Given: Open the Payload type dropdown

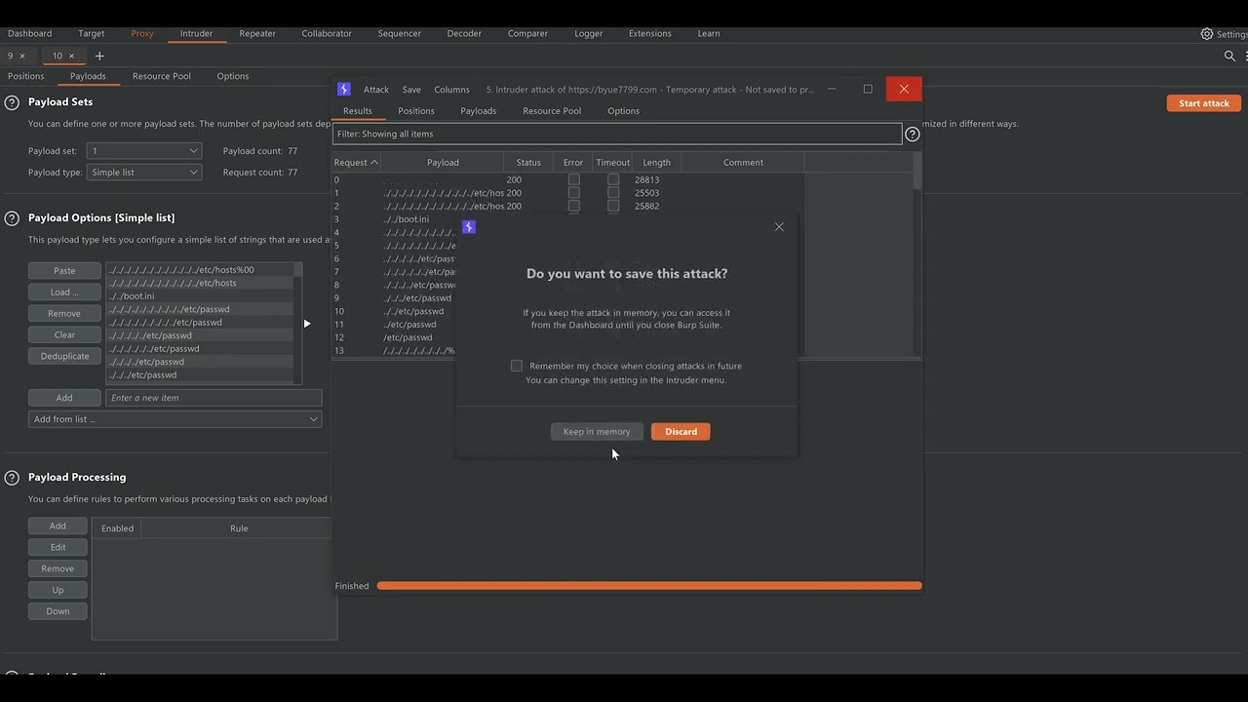Looking at the screenshot, I should pos(144,173).
